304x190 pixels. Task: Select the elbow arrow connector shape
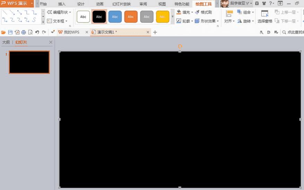(x=34, y=13)
